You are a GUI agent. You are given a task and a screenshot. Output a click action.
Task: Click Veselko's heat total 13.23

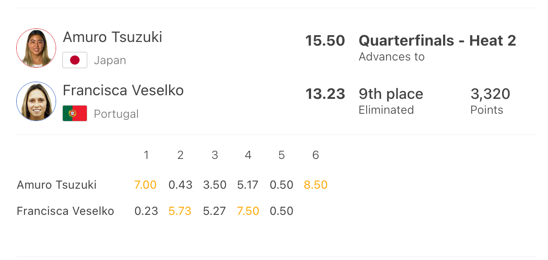[325, 94]
